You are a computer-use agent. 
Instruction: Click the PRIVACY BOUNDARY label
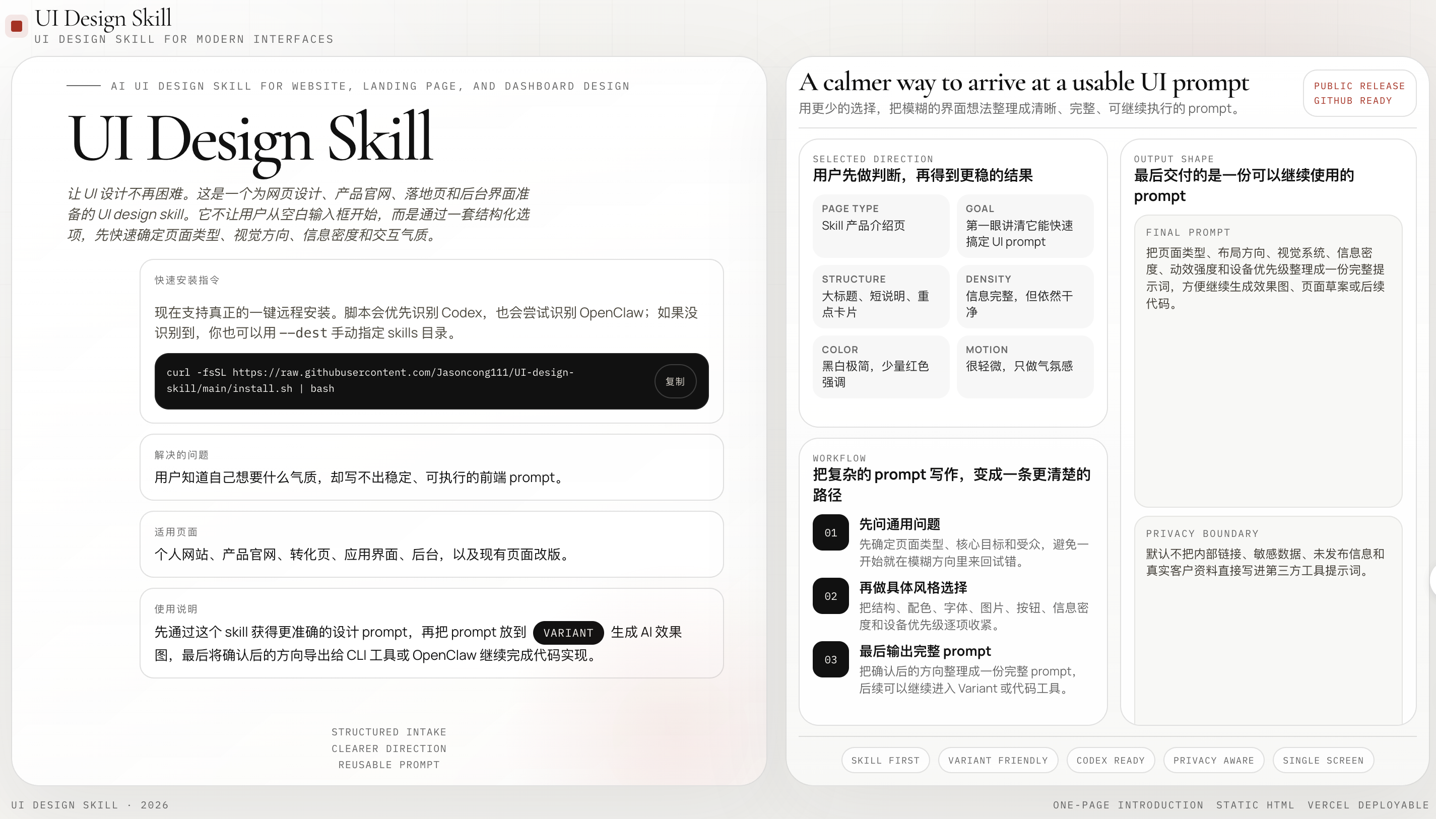click(x=1202, y=533)
